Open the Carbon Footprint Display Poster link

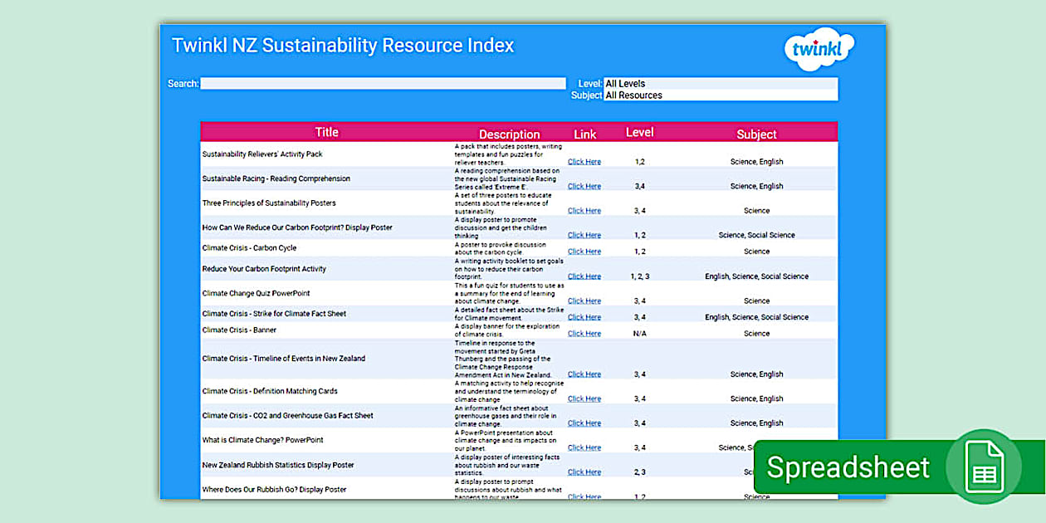[584, 235]
